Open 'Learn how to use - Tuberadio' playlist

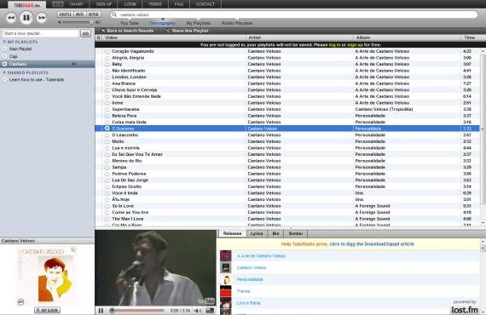tap(37, 79)
